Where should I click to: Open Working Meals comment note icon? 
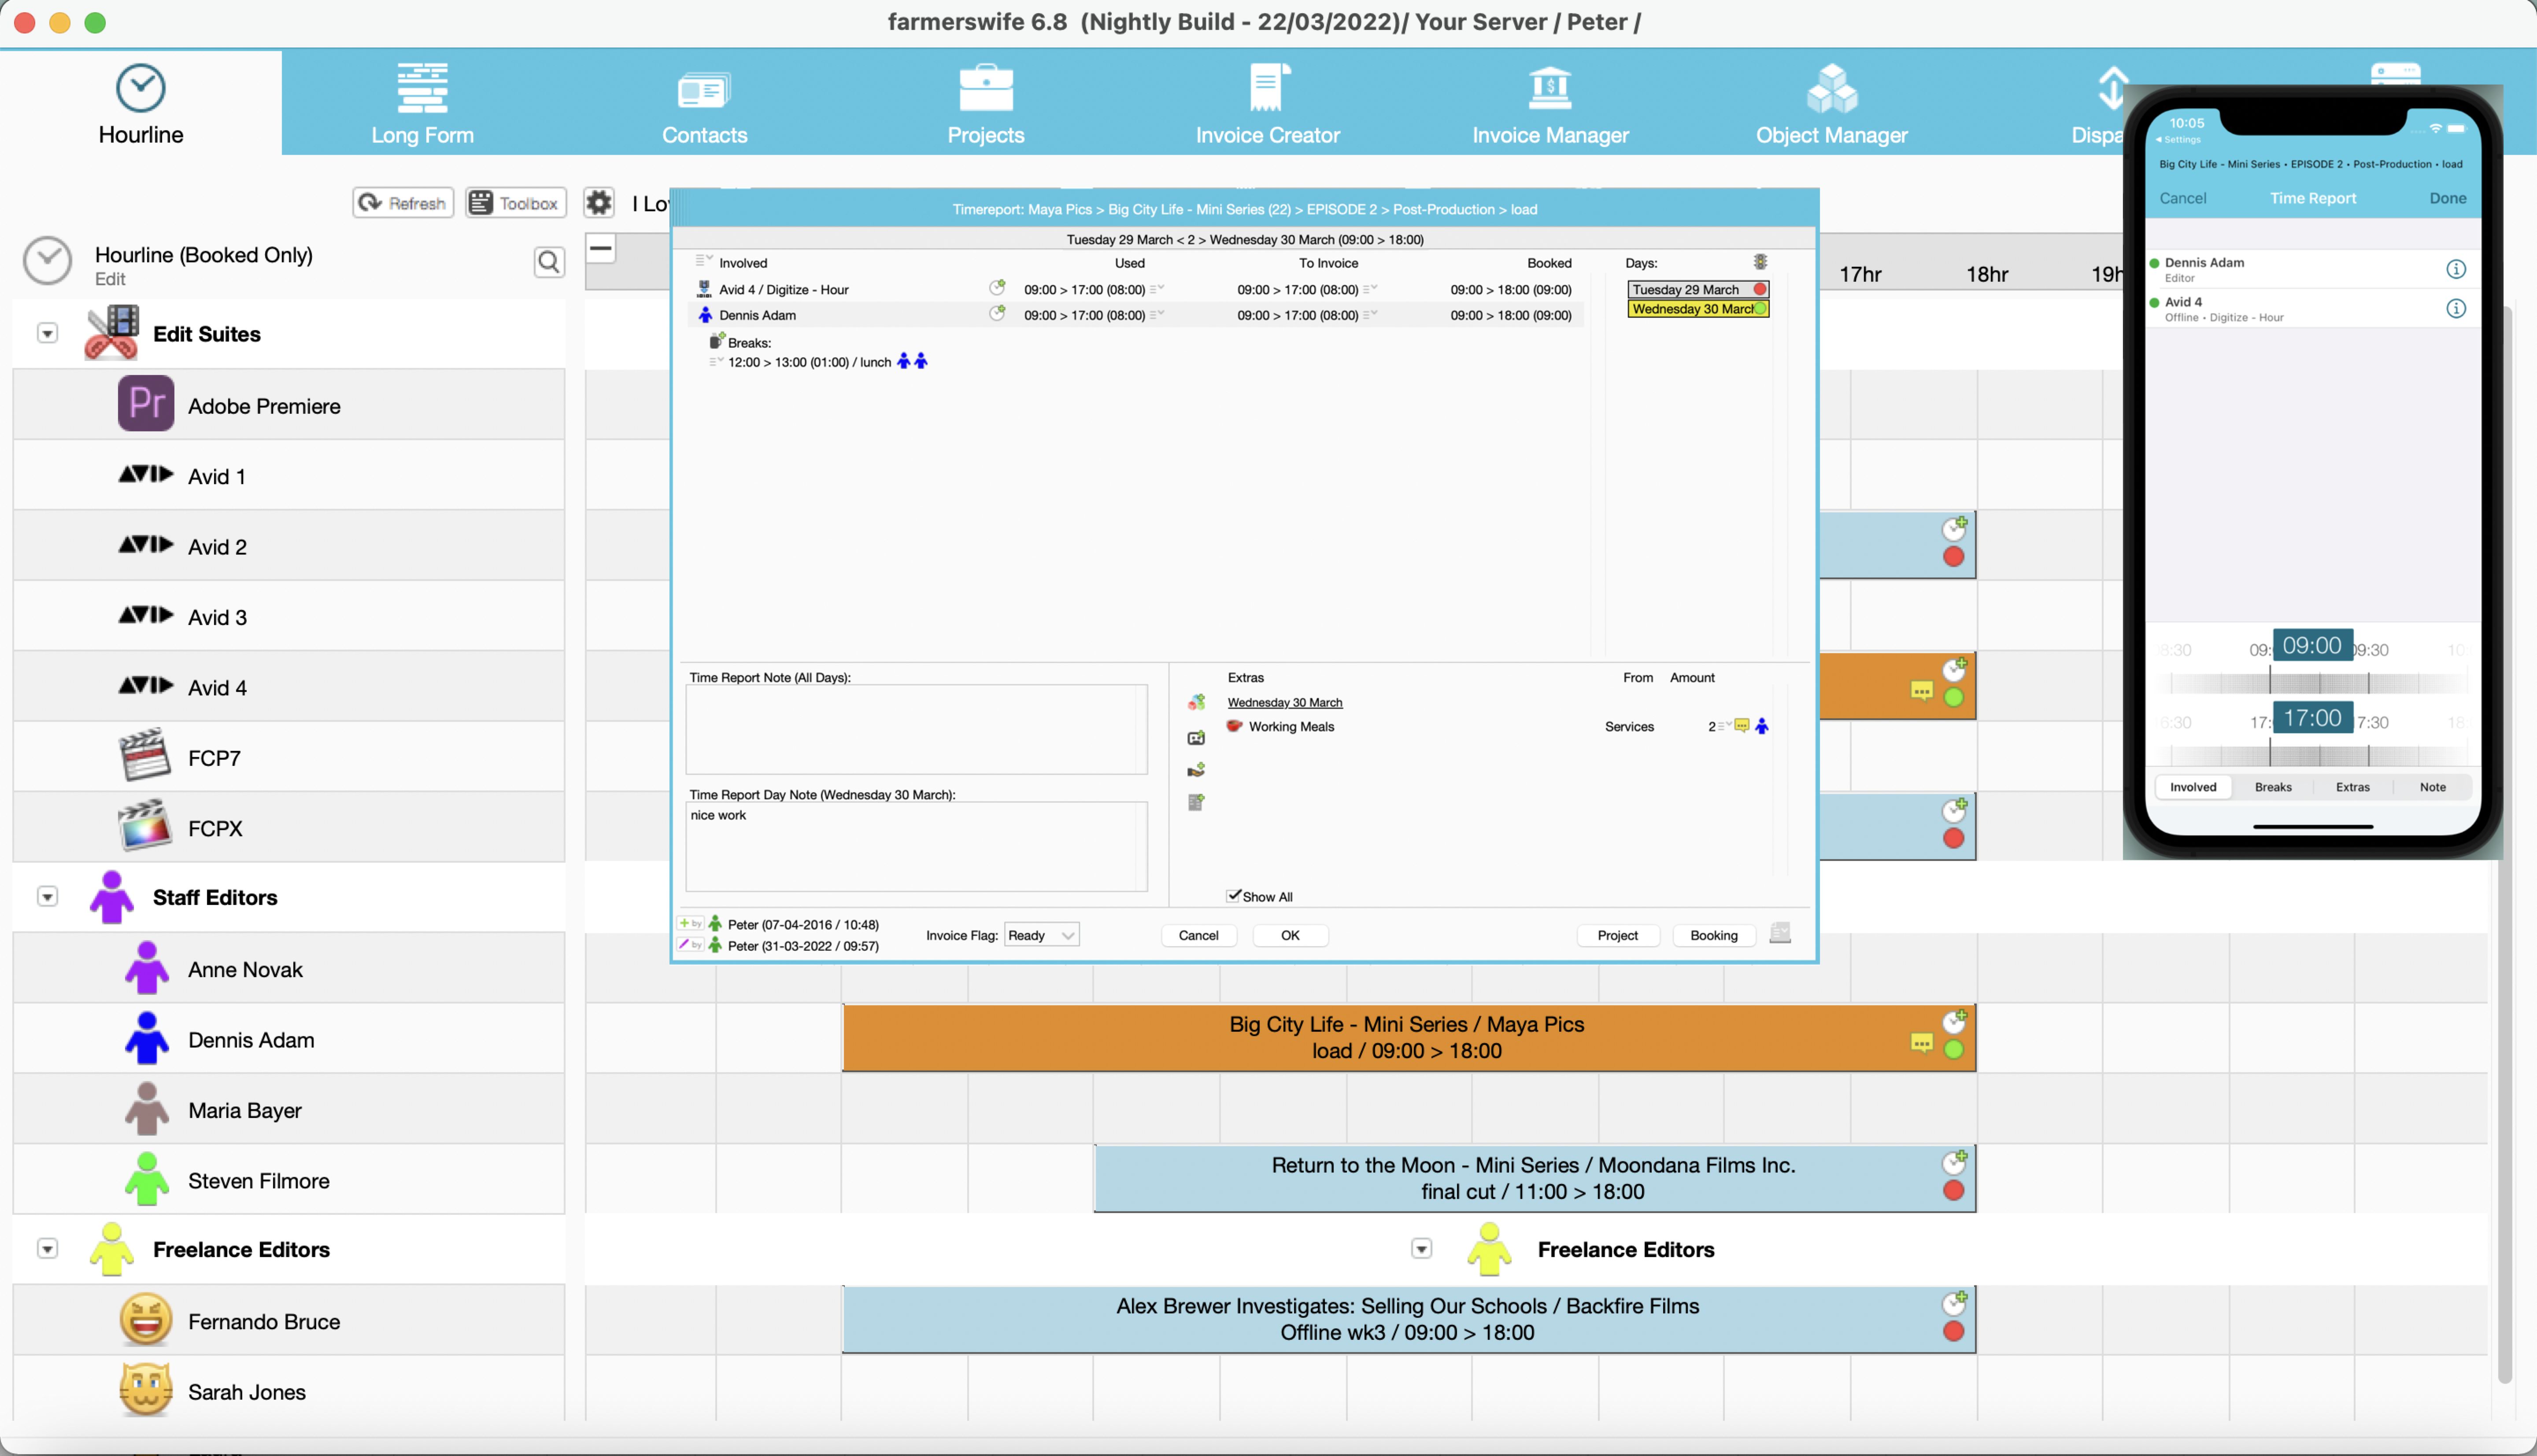[1742, 726]
